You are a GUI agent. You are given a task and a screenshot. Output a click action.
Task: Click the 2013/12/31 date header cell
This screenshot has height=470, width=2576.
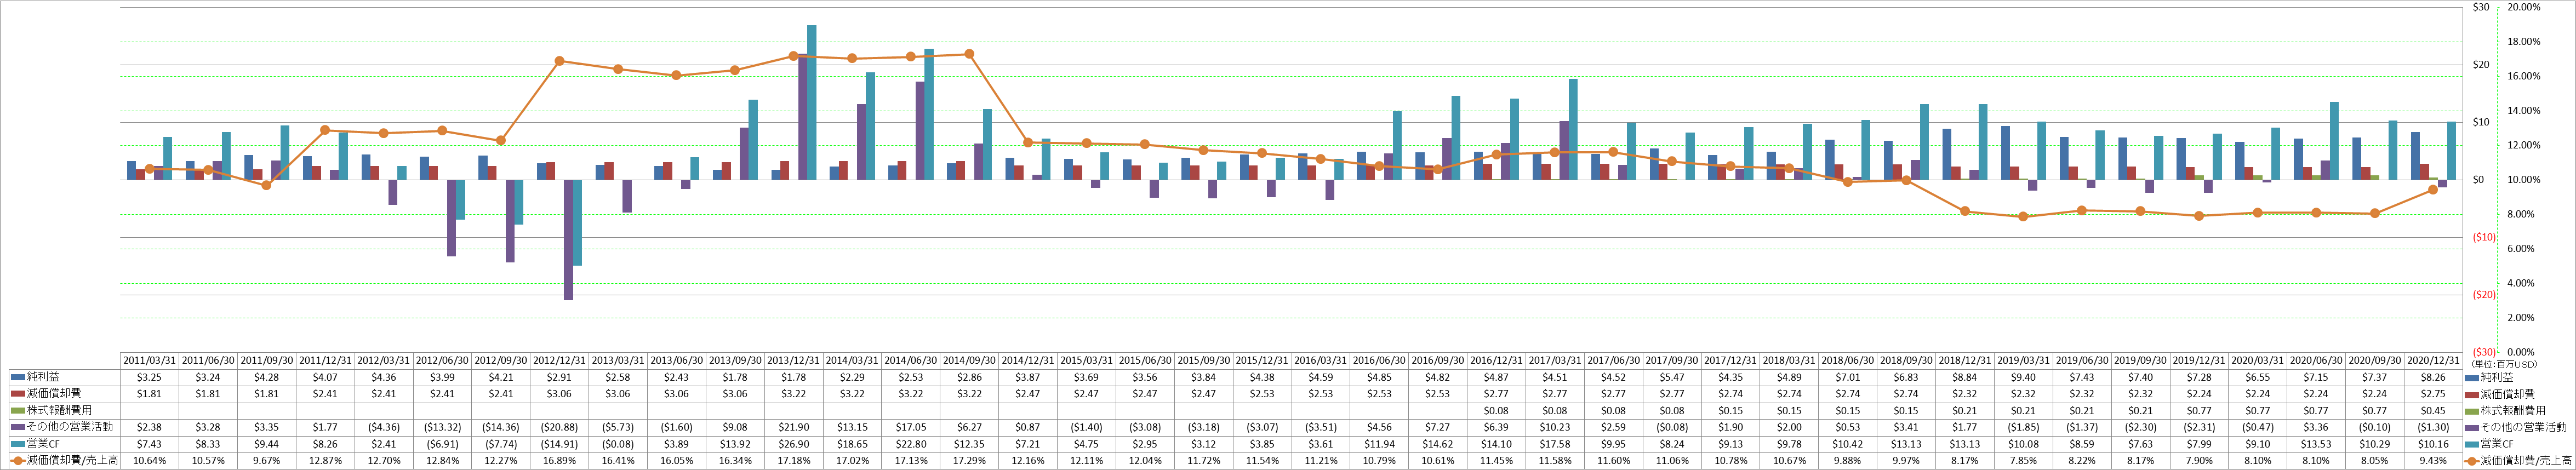[x=793, y=360]
